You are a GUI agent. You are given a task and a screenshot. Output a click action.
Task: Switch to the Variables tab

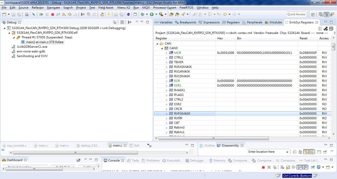click(x=163, y=22)
